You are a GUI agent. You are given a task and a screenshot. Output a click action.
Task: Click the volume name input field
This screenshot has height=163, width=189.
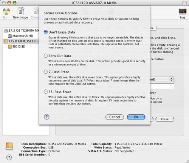click(x=162, y=86)
